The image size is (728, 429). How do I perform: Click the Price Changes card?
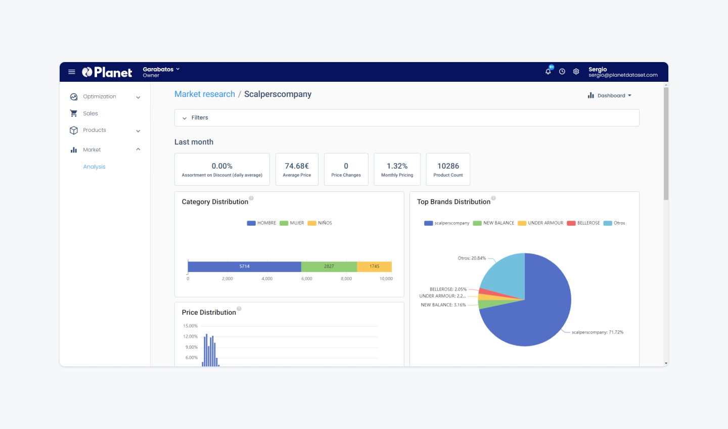pos(346,170)
